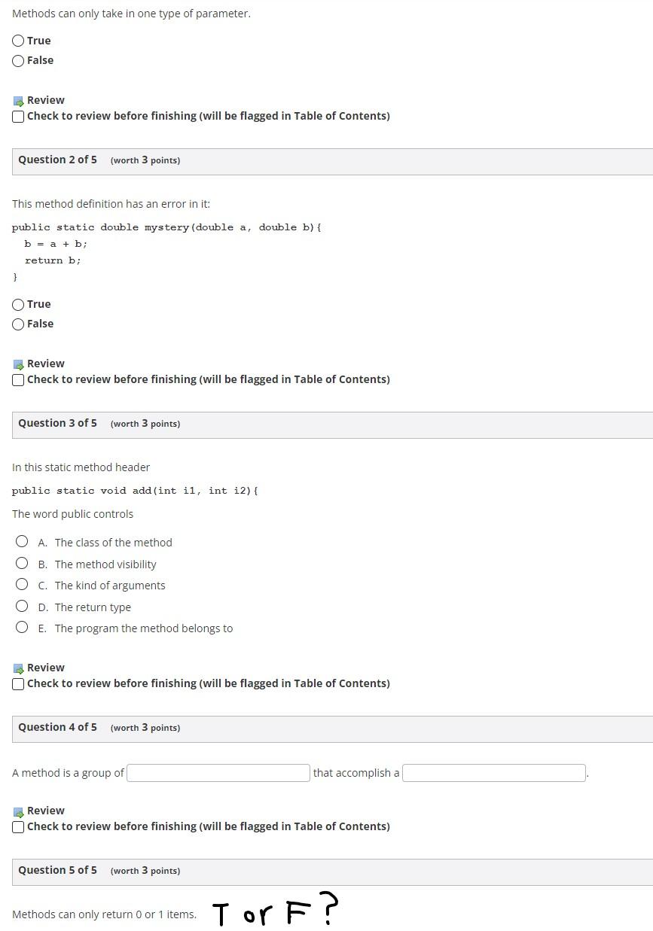Choose option B, The method visibility
The image size is (653, 931).
pos(22,563)
